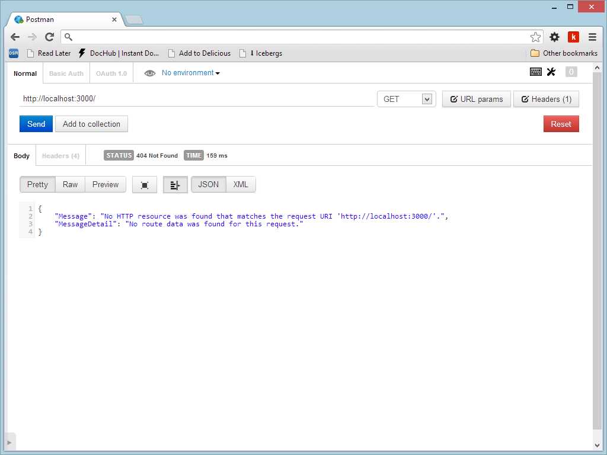This screenshot has width=607, height=455.
Task: Click the browser forward arrow
Action: 32,37
